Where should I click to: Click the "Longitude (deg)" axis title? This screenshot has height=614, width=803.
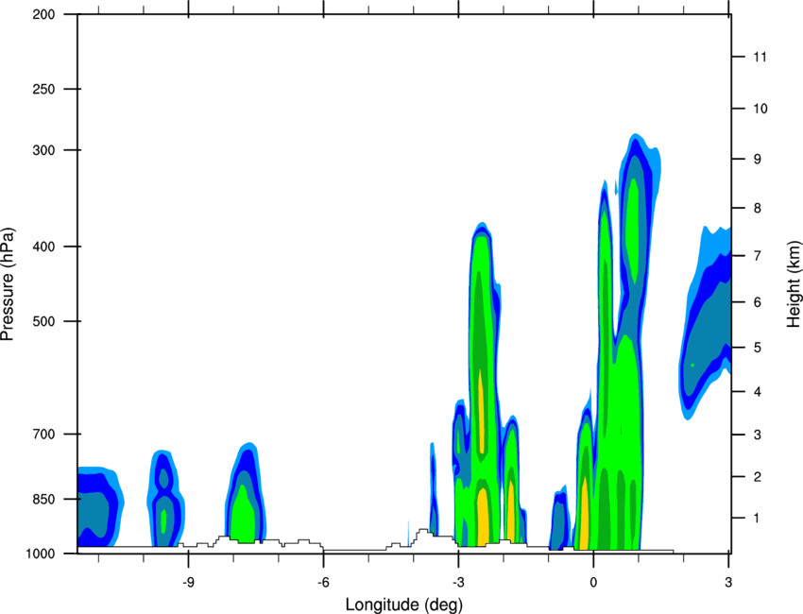(x=404, y=605)
